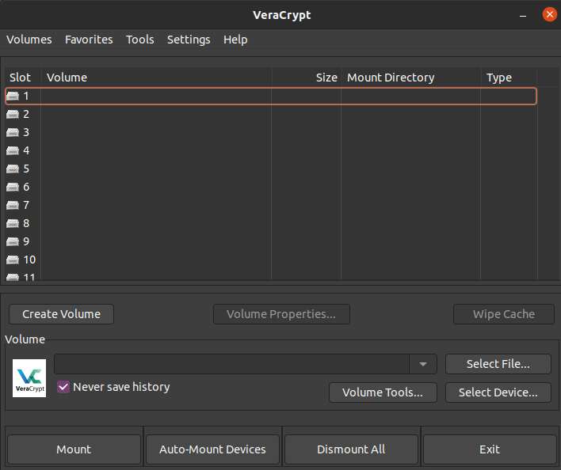561x470 pixels.
Task: Open the Settings menu
Action: 189,40
